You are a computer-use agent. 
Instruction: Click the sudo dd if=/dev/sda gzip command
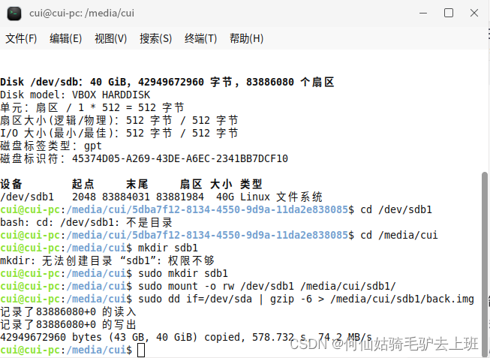306,299
